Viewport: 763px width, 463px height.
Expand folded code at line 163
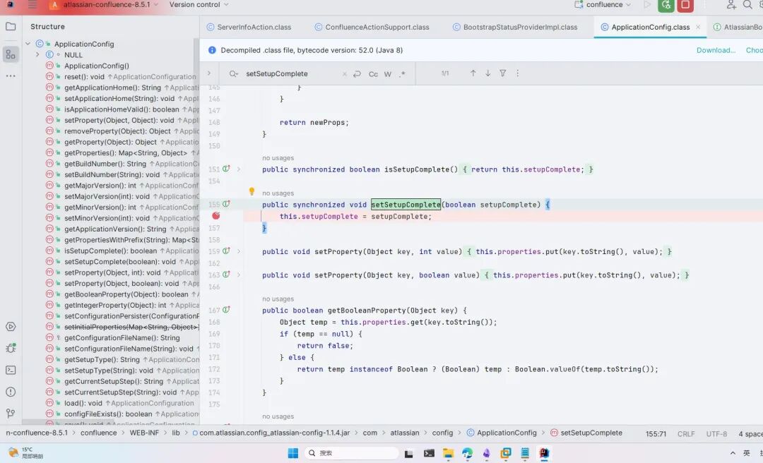(x=239, y=275)
